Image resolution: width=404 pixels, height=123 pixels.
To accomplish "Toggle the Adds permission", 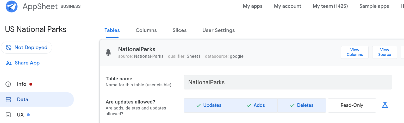I will (x=256, y=105).
